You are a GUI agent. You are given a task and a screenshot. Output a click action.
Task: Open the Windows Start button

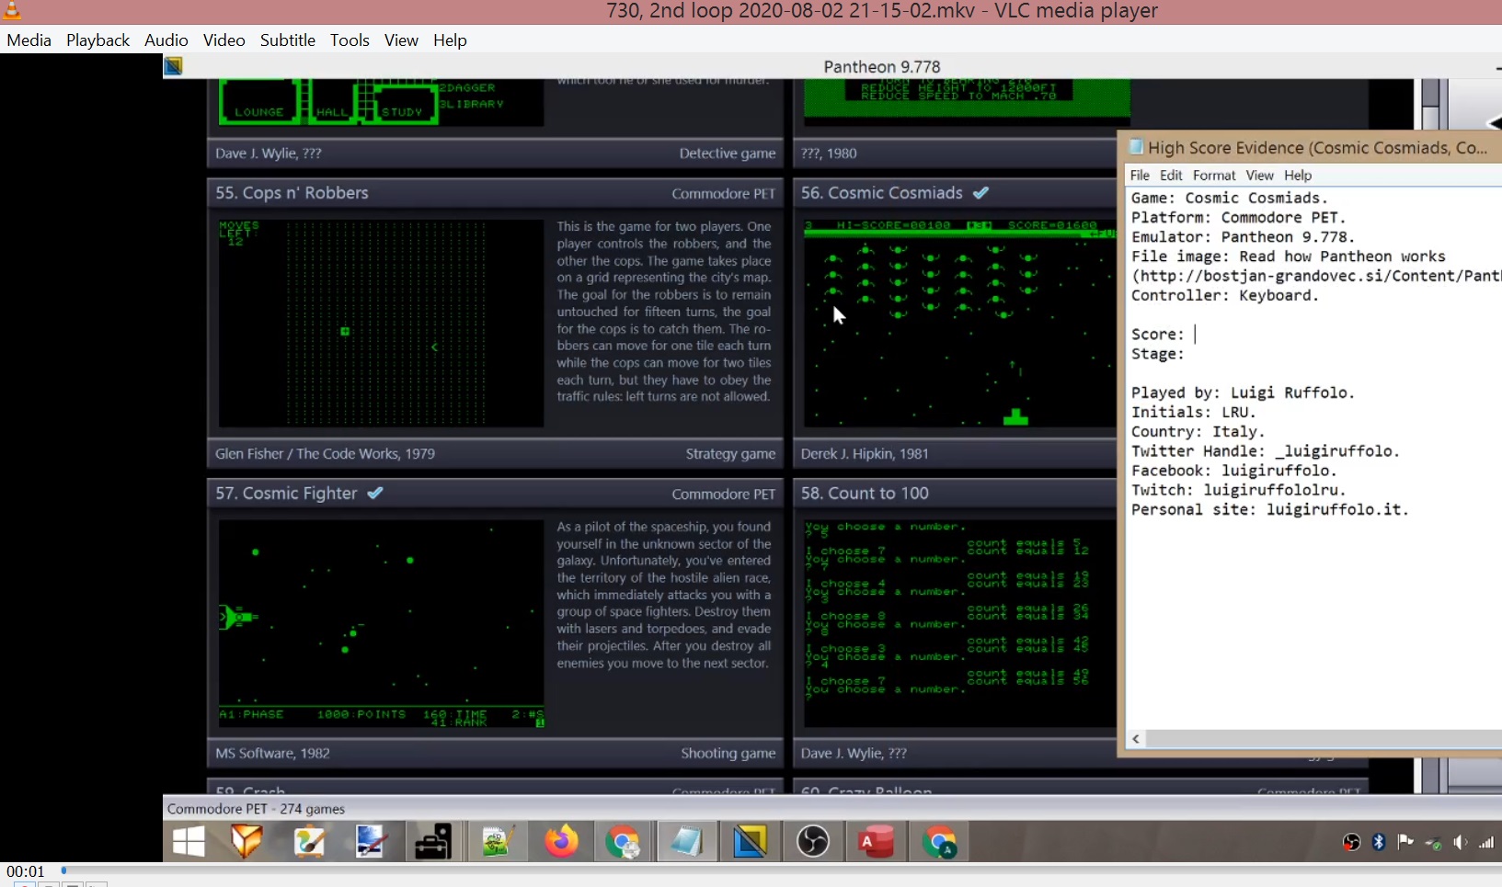pos(189,841)
